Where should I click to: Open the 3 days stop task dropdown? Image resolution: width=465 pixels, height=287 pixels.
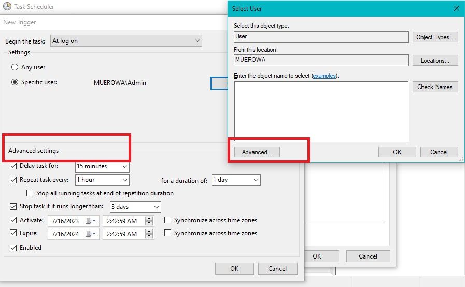(157, 207)
